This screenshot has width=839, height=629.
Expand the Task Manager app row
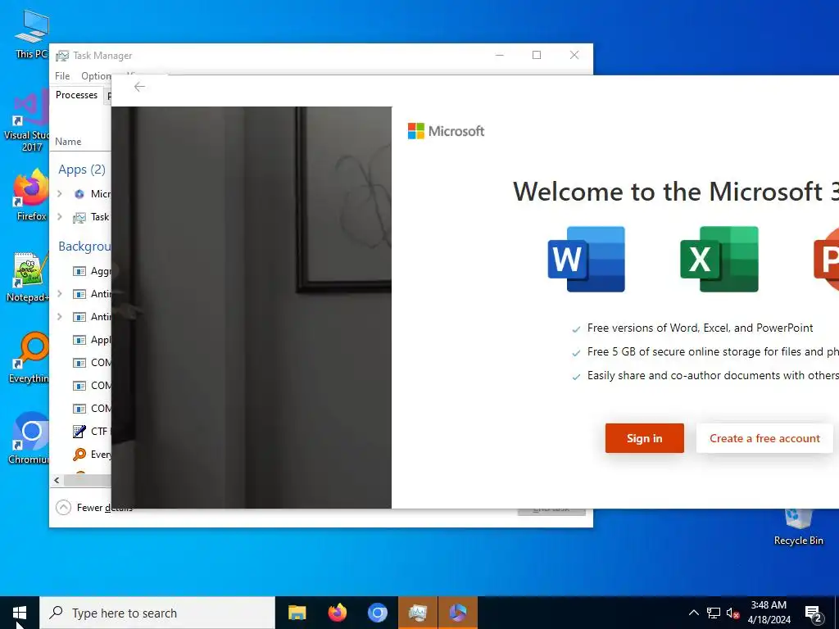tap(60, 216)
